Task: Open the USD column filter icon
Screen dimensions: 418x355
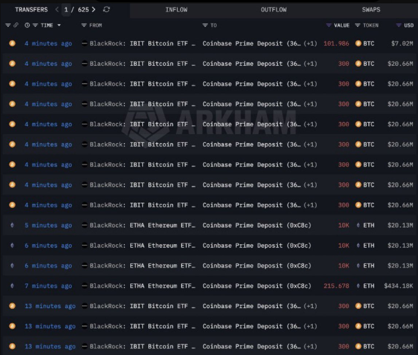Action: pyautogui.click(x=399, y=26)
